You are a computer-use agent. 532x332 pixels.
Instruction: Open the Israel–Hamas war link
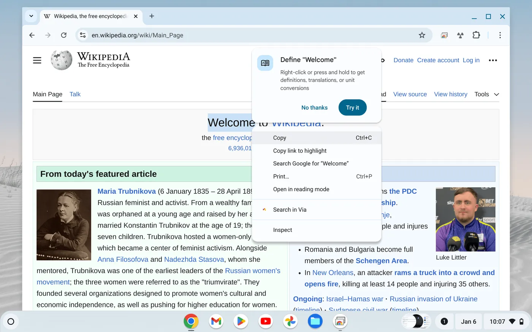coord(355,299)
